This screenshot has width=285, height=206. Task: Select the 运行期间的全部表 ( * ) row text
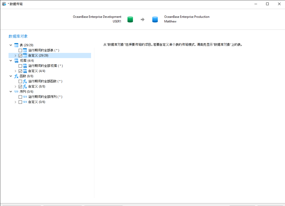pos(44,50)
